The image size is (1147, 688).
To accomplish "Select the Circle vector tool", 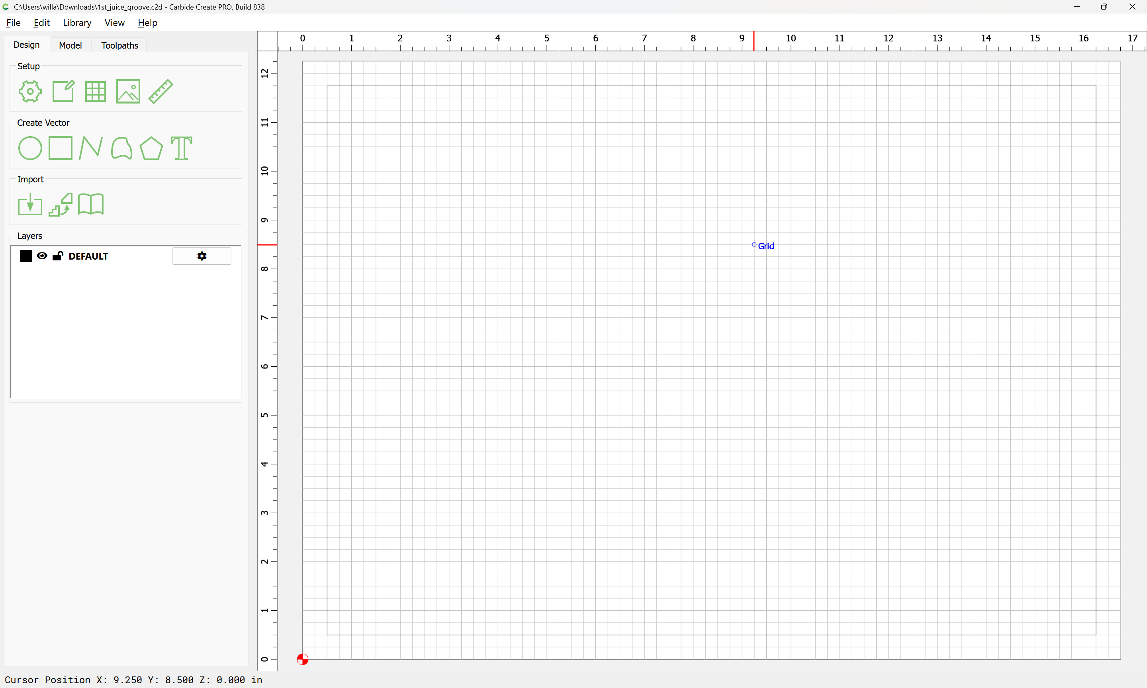I will pos(30,149).
